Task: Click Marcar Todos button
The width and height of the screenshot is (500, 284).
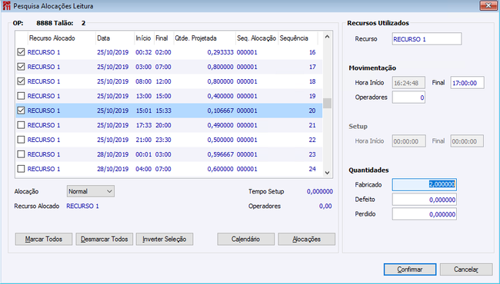Action: [x=44, y=239]
